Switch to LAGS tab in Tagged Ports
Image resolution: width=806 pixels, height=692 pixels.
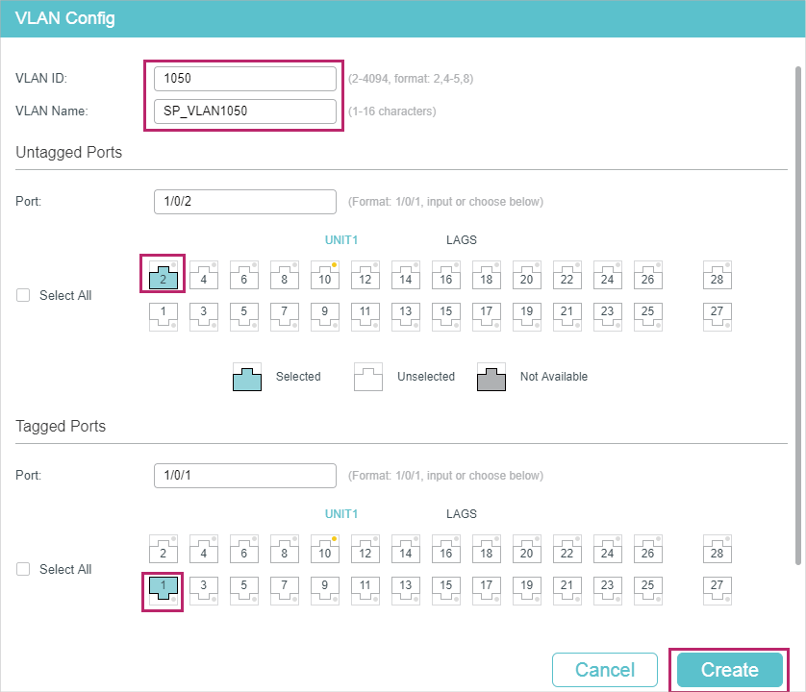tap(461, 514)
